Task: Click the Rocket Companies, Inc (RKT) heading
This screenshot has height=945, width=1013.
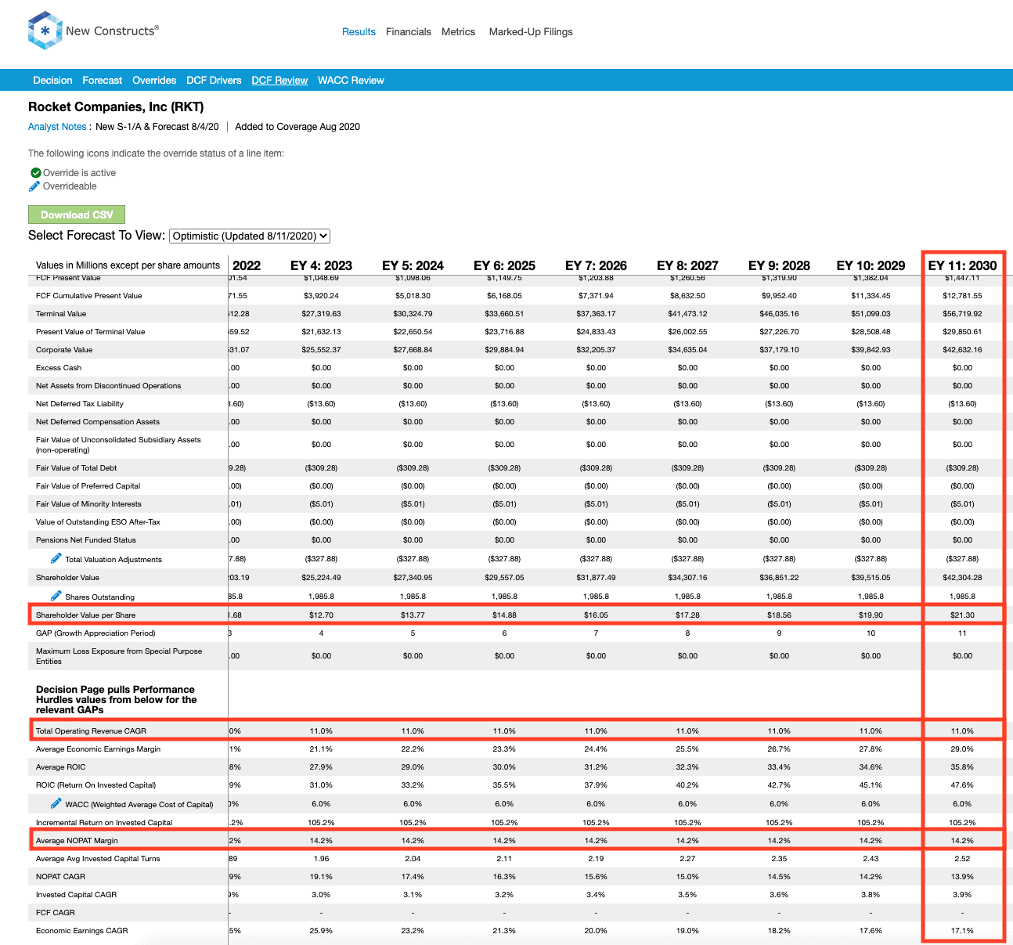Action: [116, 106]
